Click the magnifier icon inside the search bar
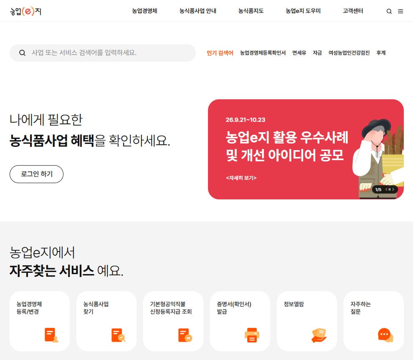 coord(23,53)
